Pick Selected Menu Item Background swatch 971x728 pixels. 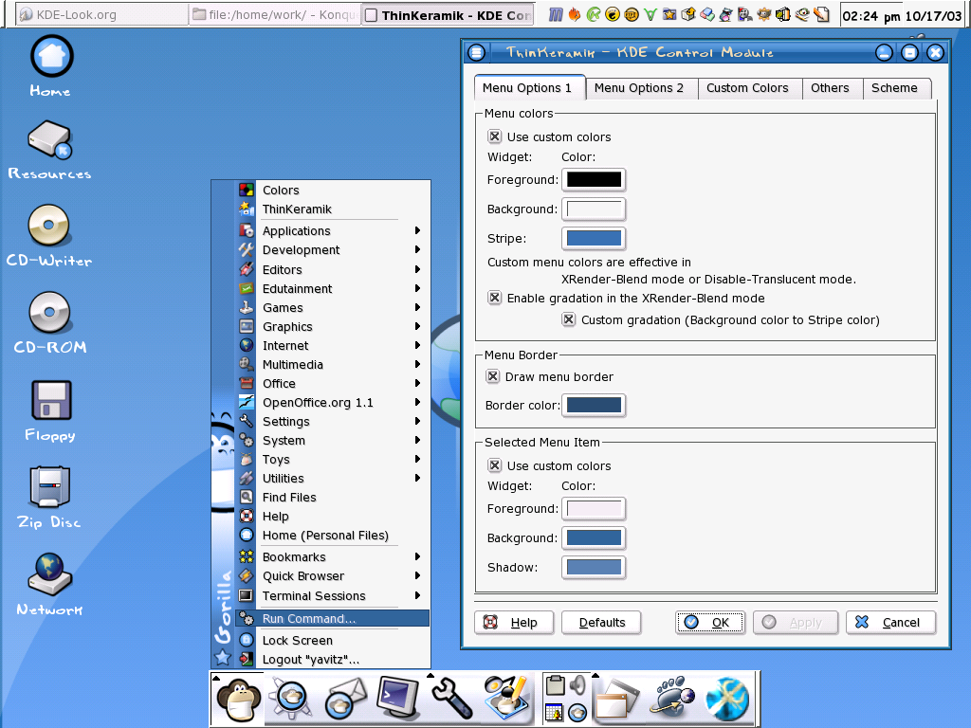[x=594, y=537]
